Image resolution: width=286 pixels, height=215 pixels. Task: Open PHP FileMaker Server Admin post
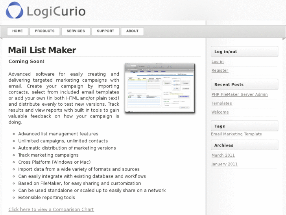click(240, 94)
